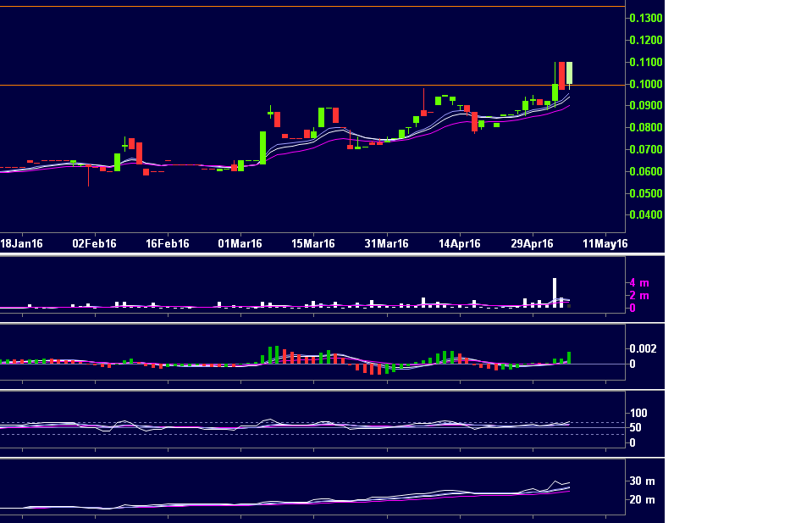
Task: Click the 0.0900 price axis value
Action: pyautogui.click(x=646, y=105)
